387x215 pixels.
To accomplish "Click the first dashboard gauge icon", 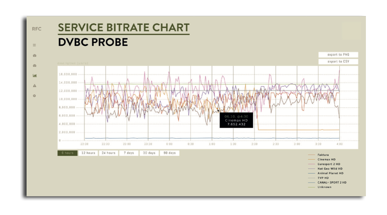I will pyautogui.click(x=34, y=56).
